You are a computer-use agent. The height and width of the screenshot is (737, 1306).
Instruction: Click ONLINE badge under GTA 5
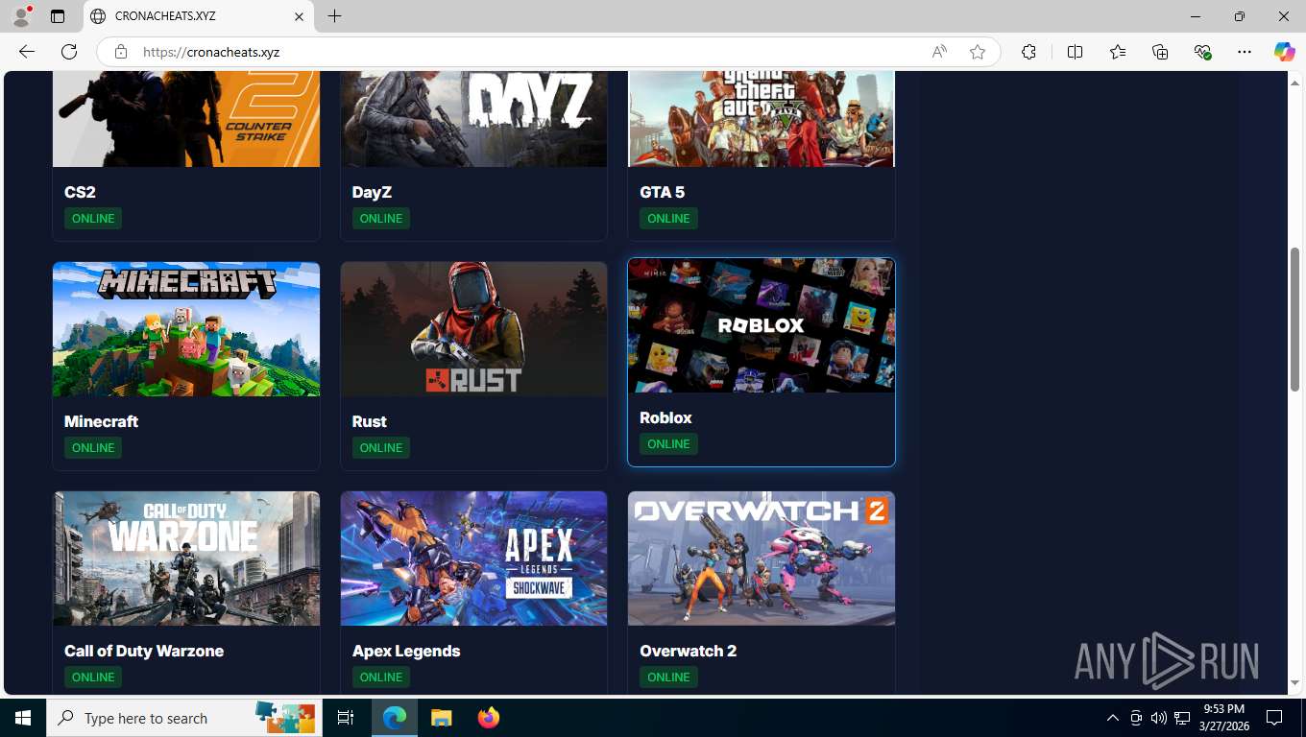click(x=668, y=219)
